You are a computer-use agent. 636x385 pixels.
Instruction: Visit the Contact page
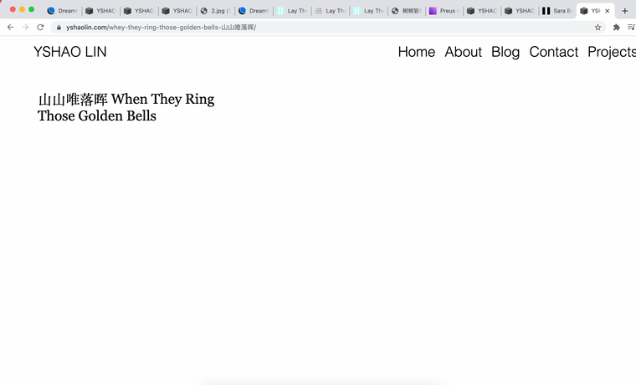coord(553,52)
